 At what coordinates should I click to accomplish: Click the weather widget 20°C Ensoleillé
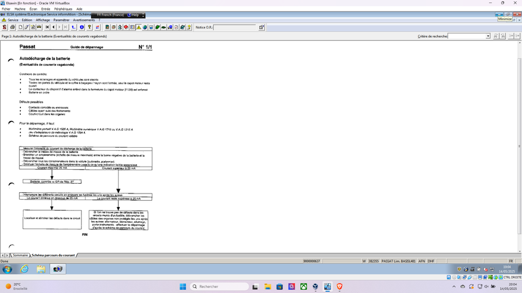click(x=17, y=286)
